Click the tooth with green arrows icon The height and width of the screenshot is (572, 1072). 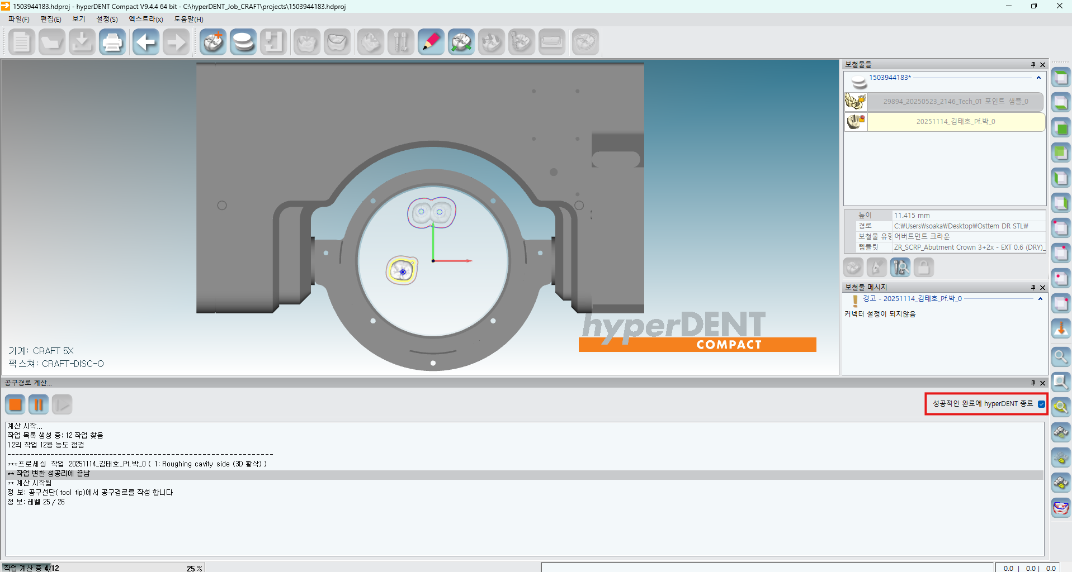click(461, 42)
